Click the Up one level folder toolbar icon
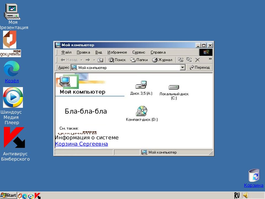Viewport: 265px width, 199px height. pyautogui.click(x=100, y=60)
